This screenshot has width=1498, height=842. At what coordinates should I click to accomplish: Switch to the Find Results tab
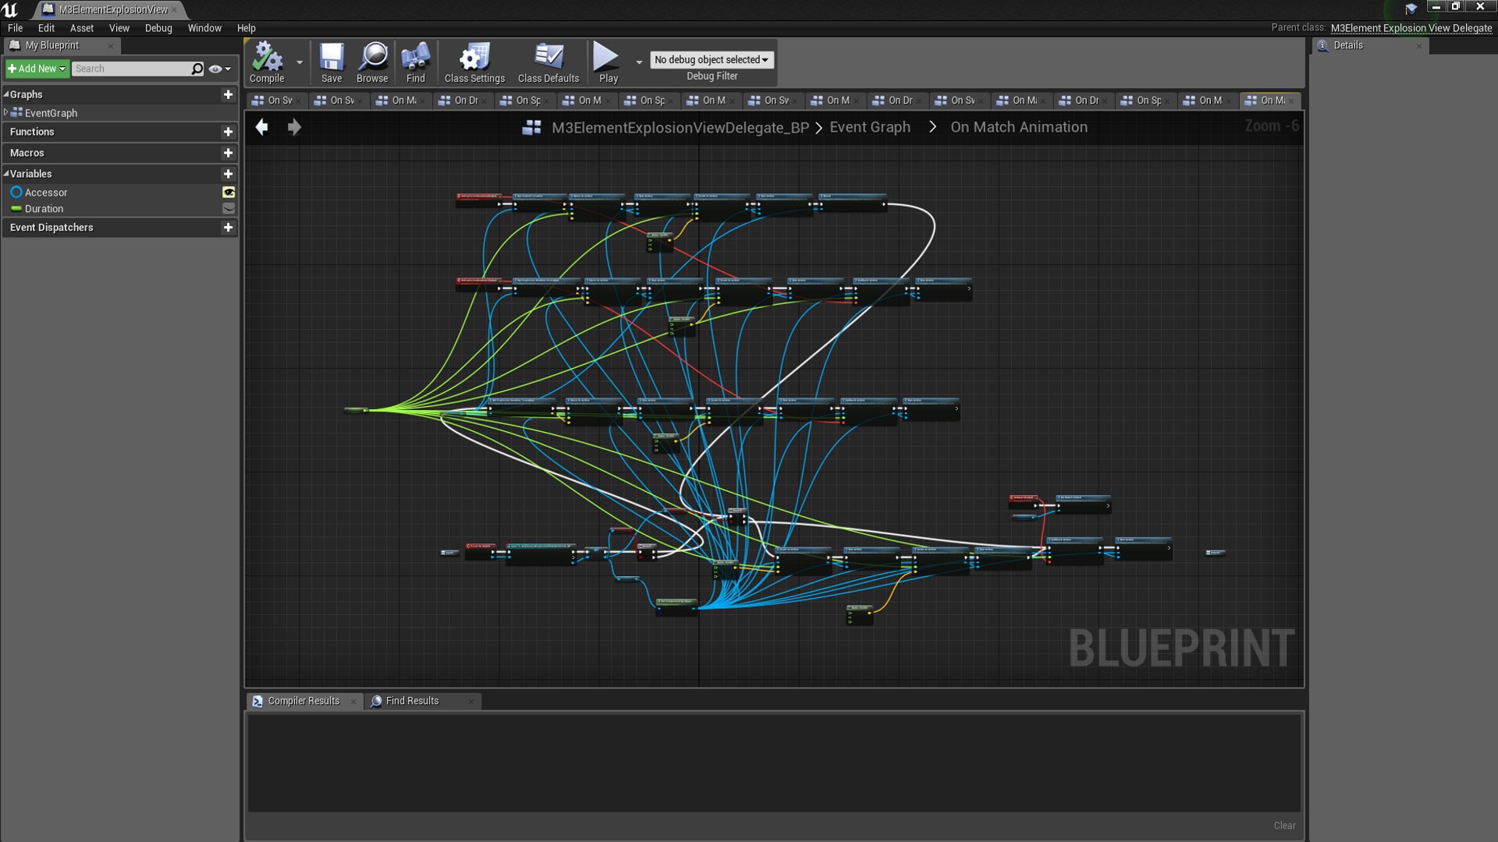pos(411,701)
